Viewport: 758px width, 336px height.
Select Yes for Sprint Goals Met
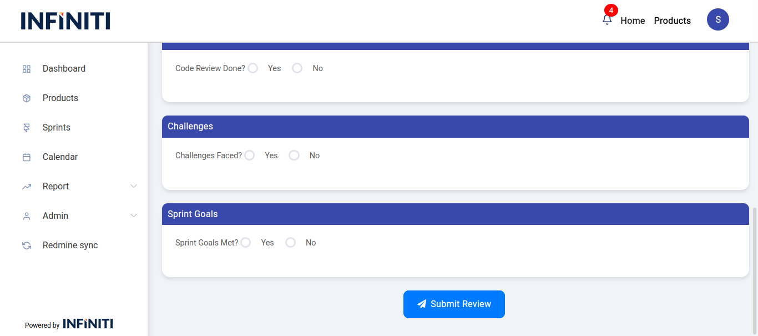[246, 243]
